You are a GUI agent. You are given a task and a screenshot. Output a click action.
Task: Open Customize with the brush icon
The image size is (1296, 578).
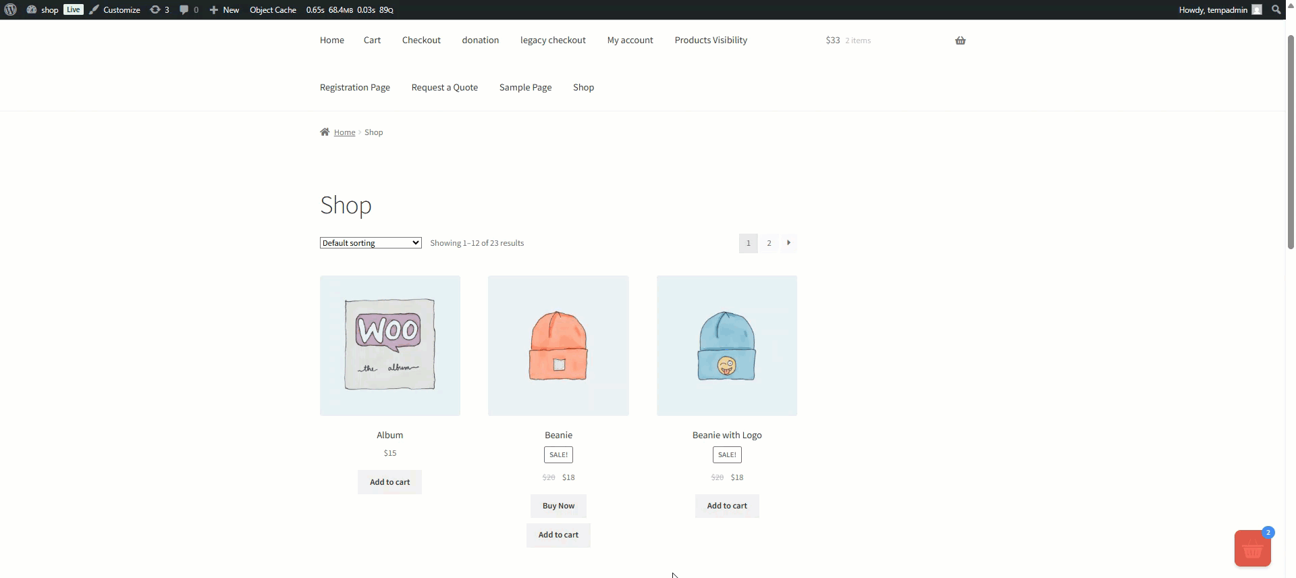(x=115, y=9)
